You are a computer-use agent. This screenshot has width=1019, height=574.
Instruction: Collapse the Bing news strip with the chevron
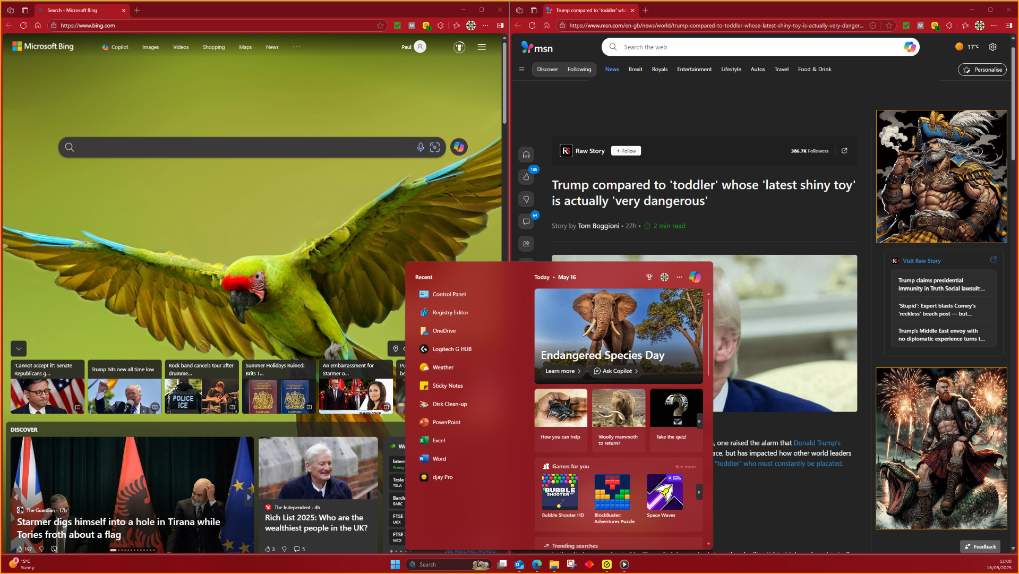[x=19, y=348]
